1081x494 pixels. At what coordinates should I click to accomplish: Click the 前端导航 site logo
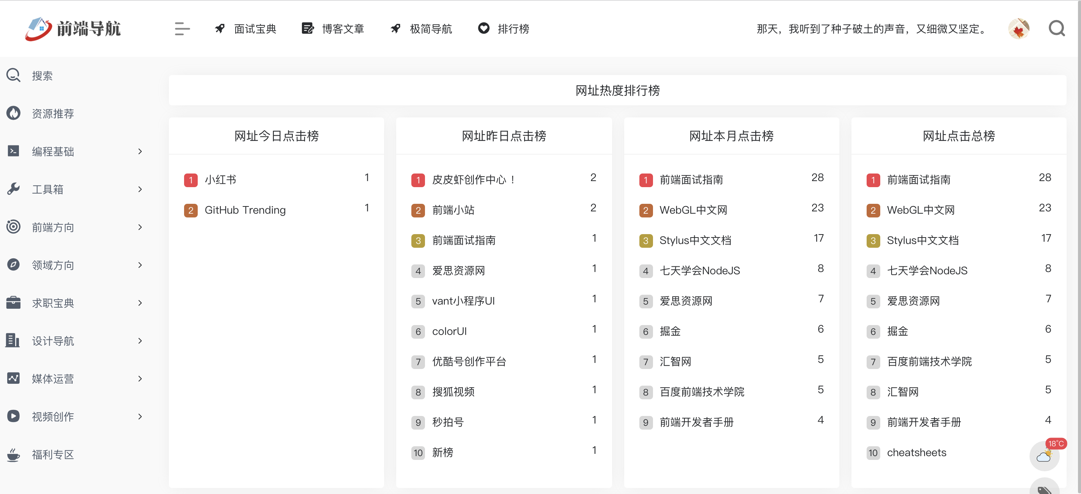pos(73,28)
